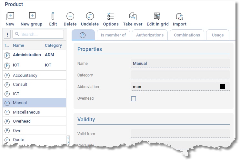This screenshot has width=240, height=161.
Task: Select the Consult product row
Action: tap(34, 85)
